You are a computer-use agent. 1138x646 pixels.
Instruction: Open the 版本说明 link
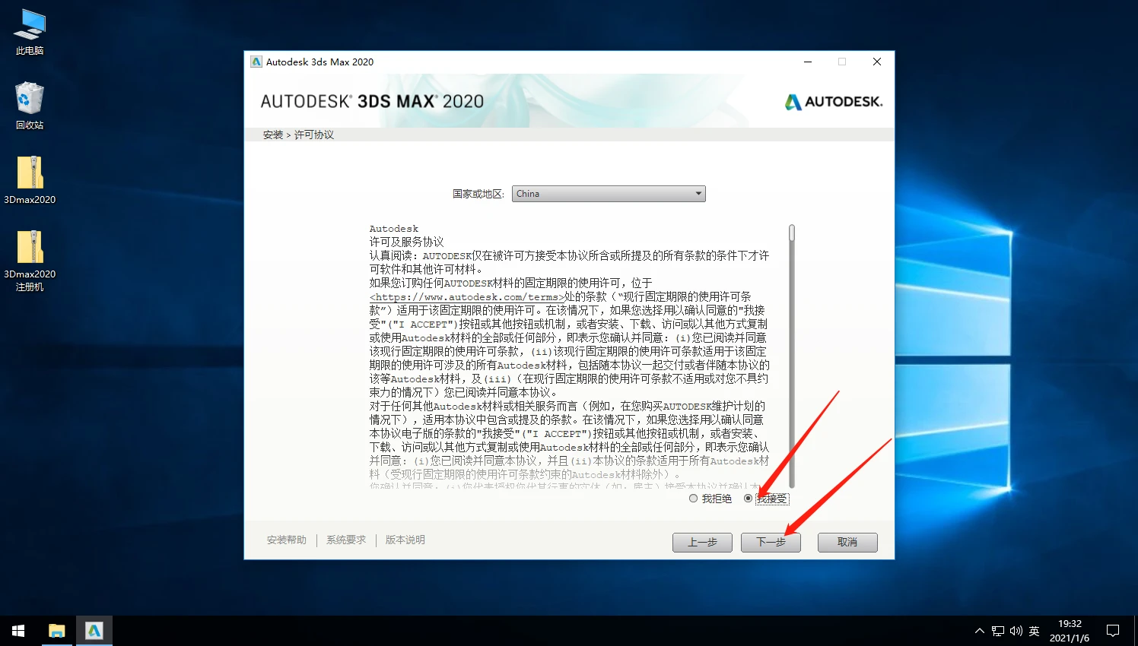pos(405,540)
